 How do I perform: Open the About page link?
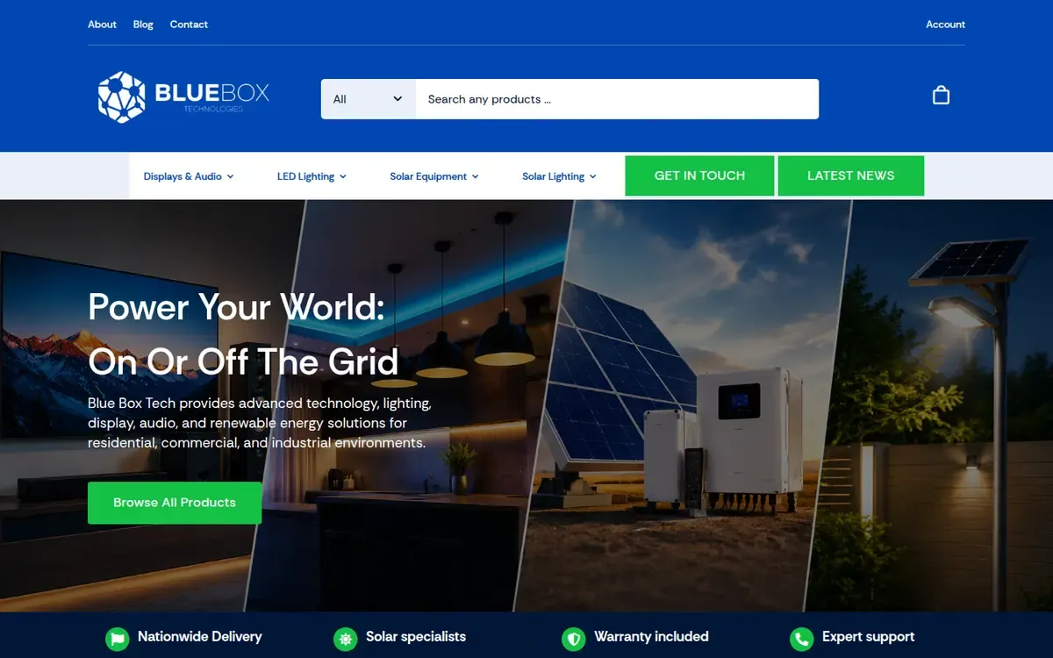click(x=102, y=25)
